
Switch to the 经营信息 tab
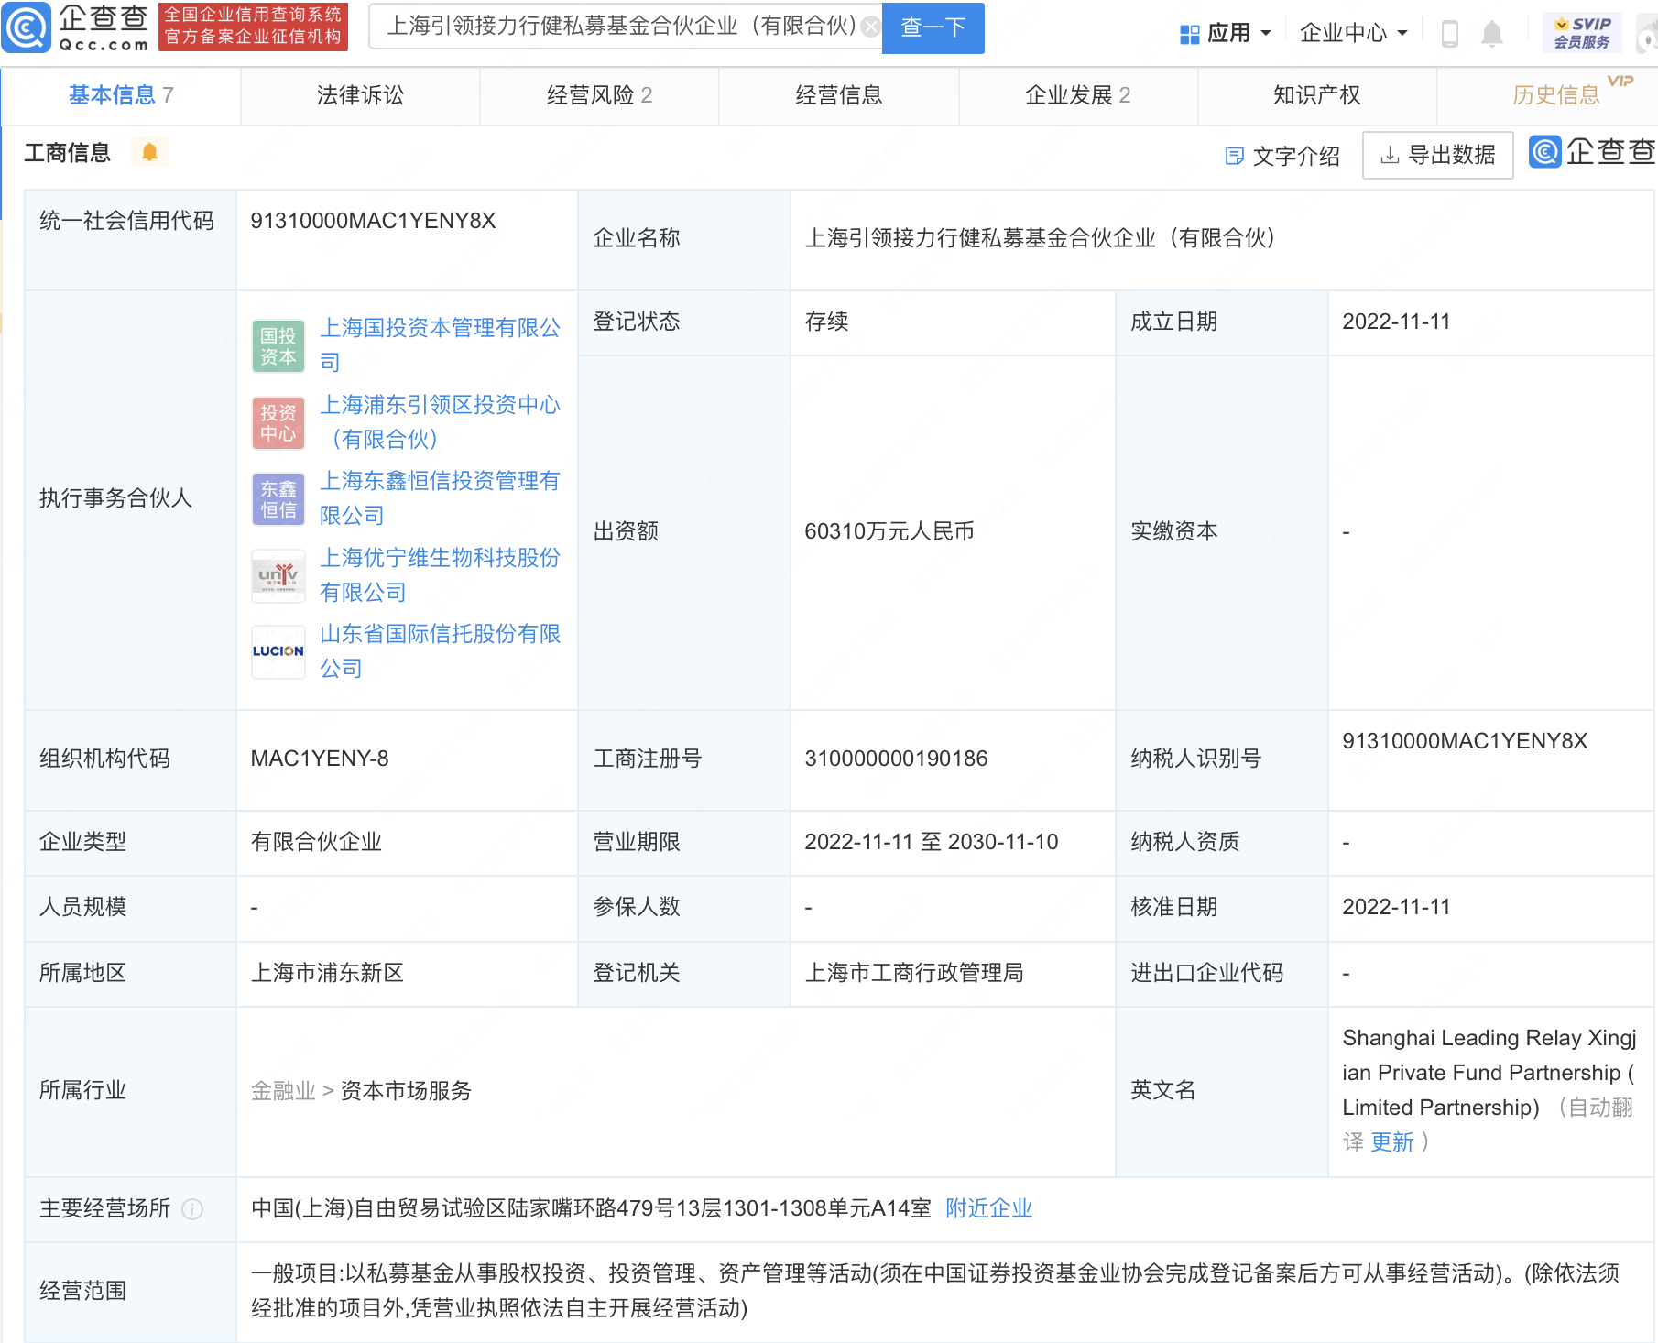point(838,95)
